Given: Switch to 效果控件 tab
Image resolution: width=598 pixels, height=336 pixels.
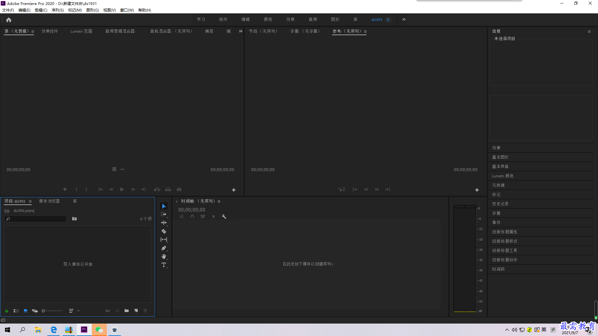Looking at the screenshot, I should 50,31.
